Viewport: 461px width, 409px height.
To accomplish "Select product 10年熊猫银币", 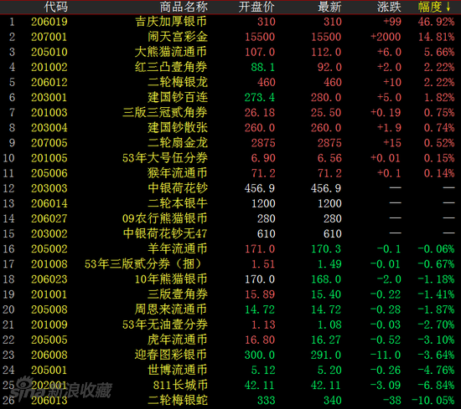I will [171, 279].
